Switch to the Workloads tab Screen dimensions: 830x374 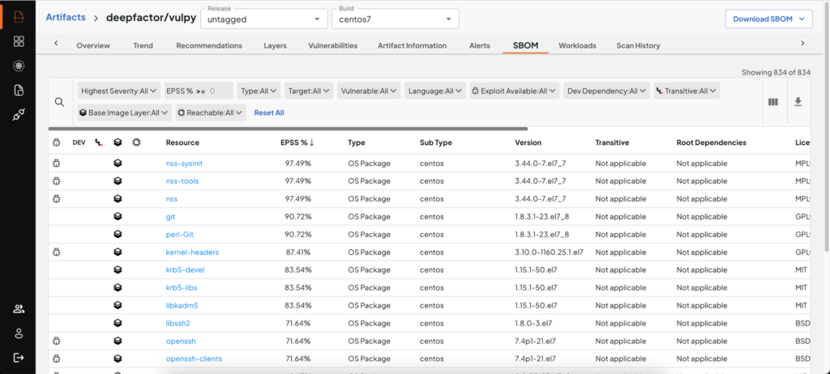pyautogui.click(x=577, y=45)
